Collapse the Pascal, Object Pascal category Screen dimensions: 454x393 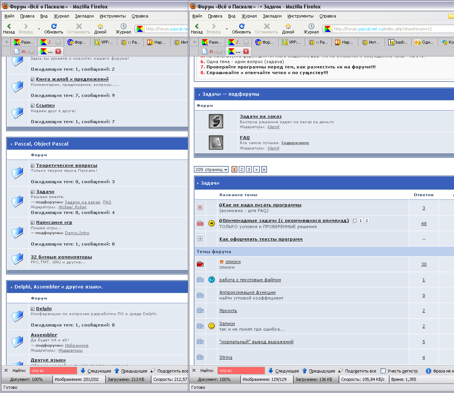[x=12, y=144]
